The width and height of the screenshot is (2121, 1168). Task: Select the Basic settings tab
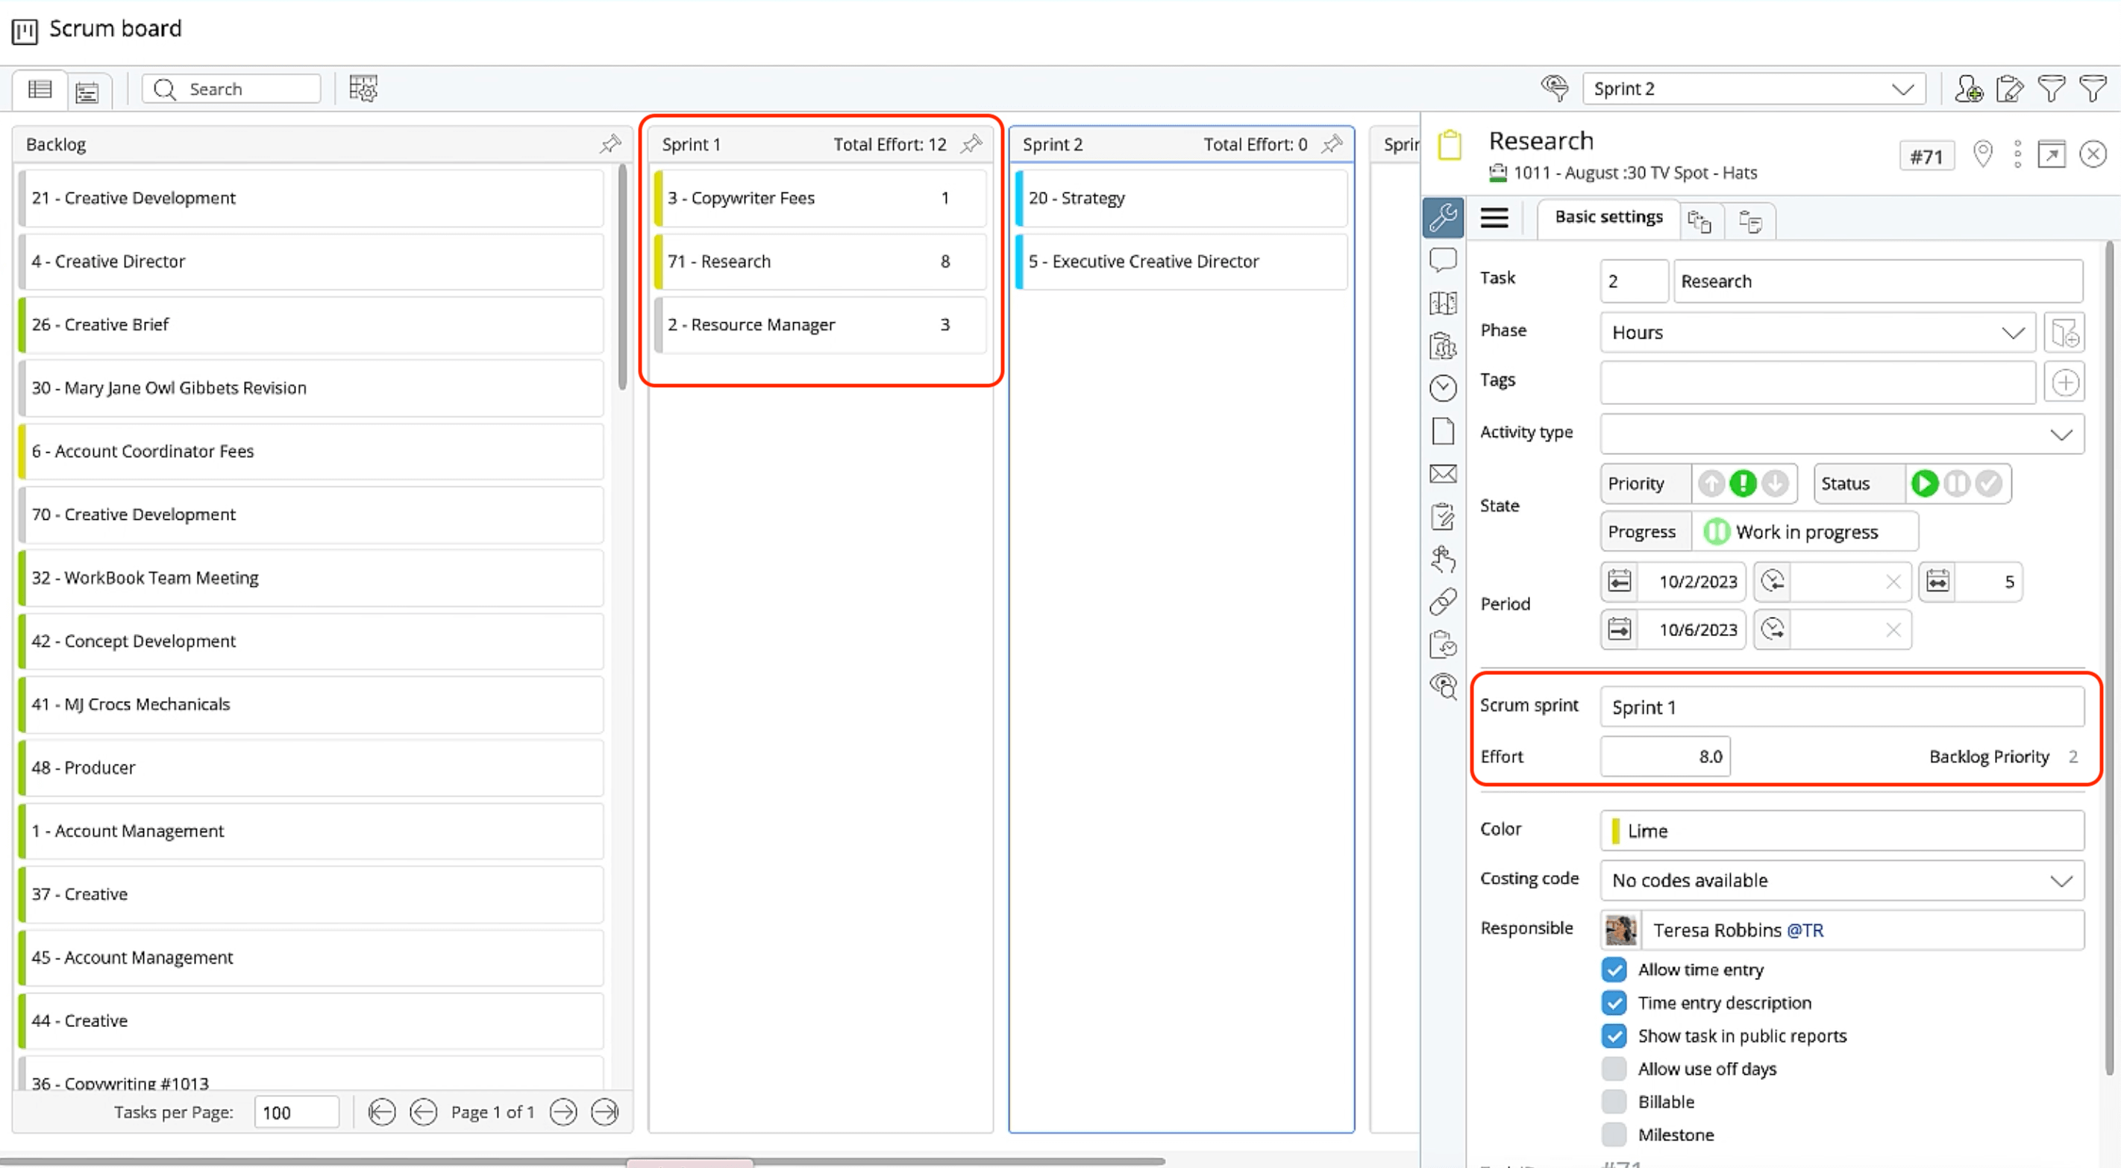pos(1608,217)
